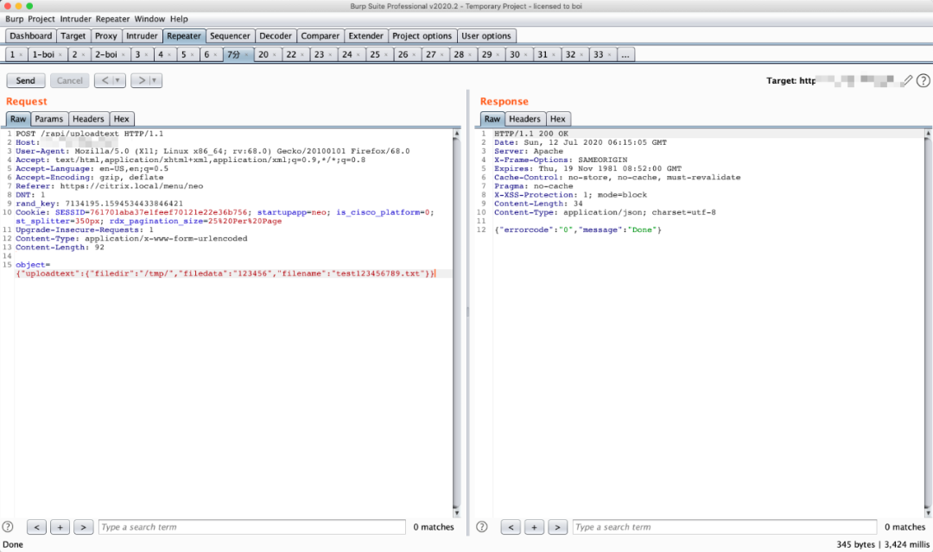This screenshot has width=933, height=552.
Task: Click the JSON uploadtext payload line
Action: click(x=225, y=273)
